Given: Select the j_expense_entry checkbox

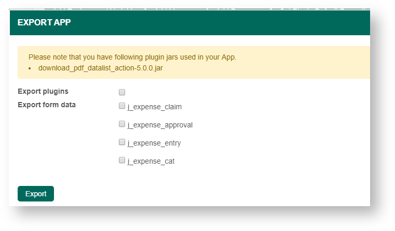Looking at the screenshot, I should pos(122,142).
